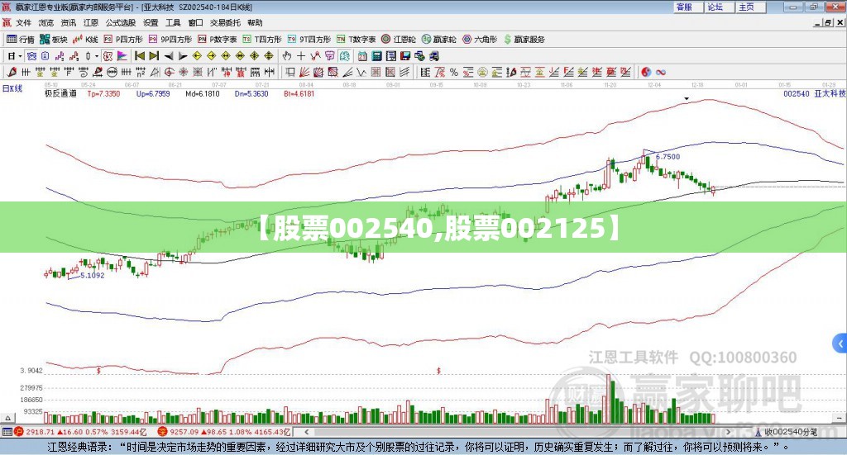
Task: Click the Bt=4.6181 indicator value
Action: (299, 94)
